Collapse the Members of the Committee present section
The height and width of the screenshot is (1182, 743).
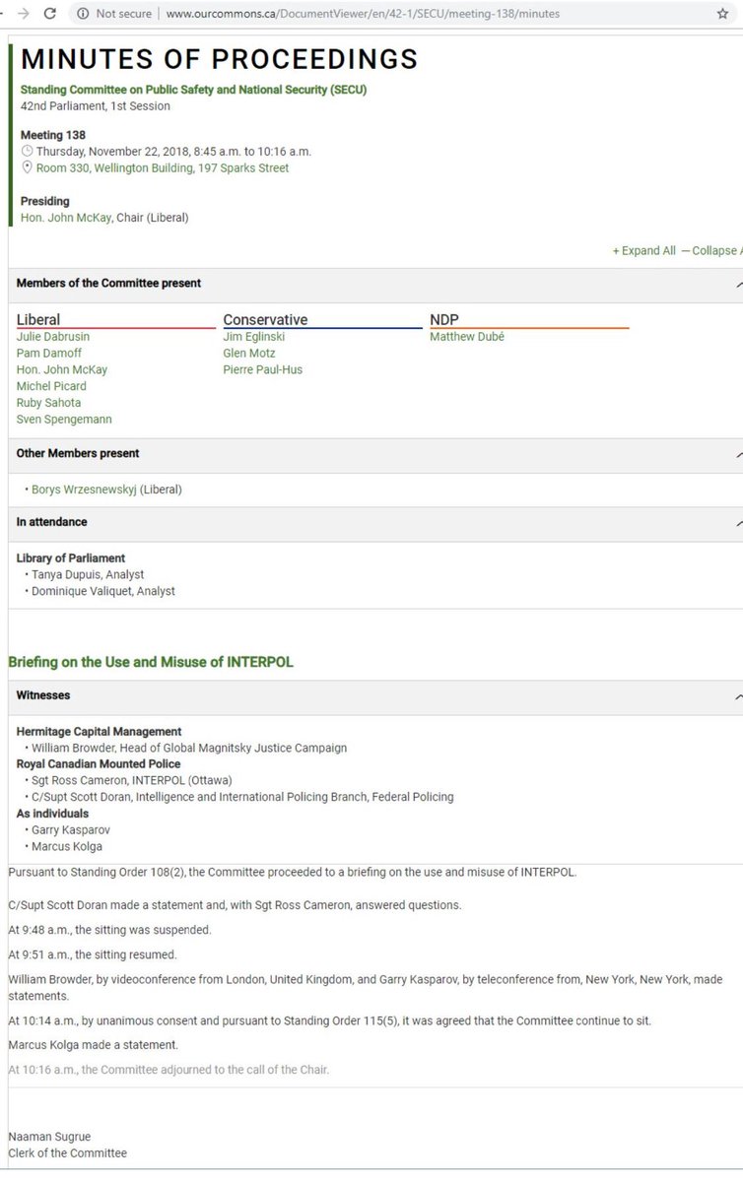pyautogui.click(x=739, y=284)
